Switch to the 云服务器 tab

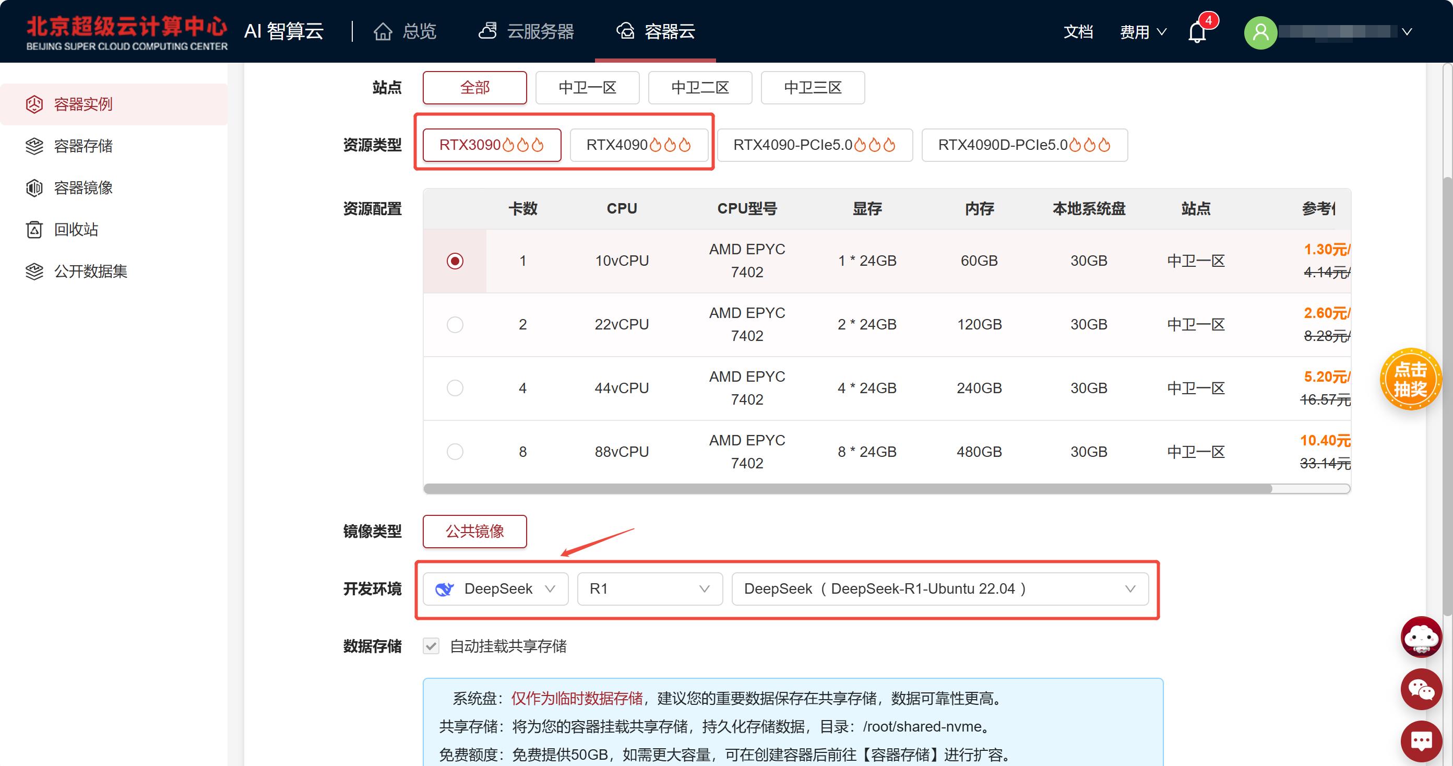click(526, 32)
